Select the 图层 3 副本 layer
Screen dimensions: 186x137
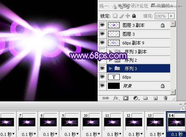point(138,25)
